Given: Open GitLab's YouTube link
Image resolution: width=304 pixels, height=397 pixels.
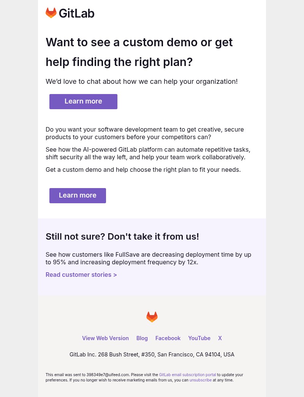Looking at the screenshot, I should pyautogui.click(x=199, y=338).
